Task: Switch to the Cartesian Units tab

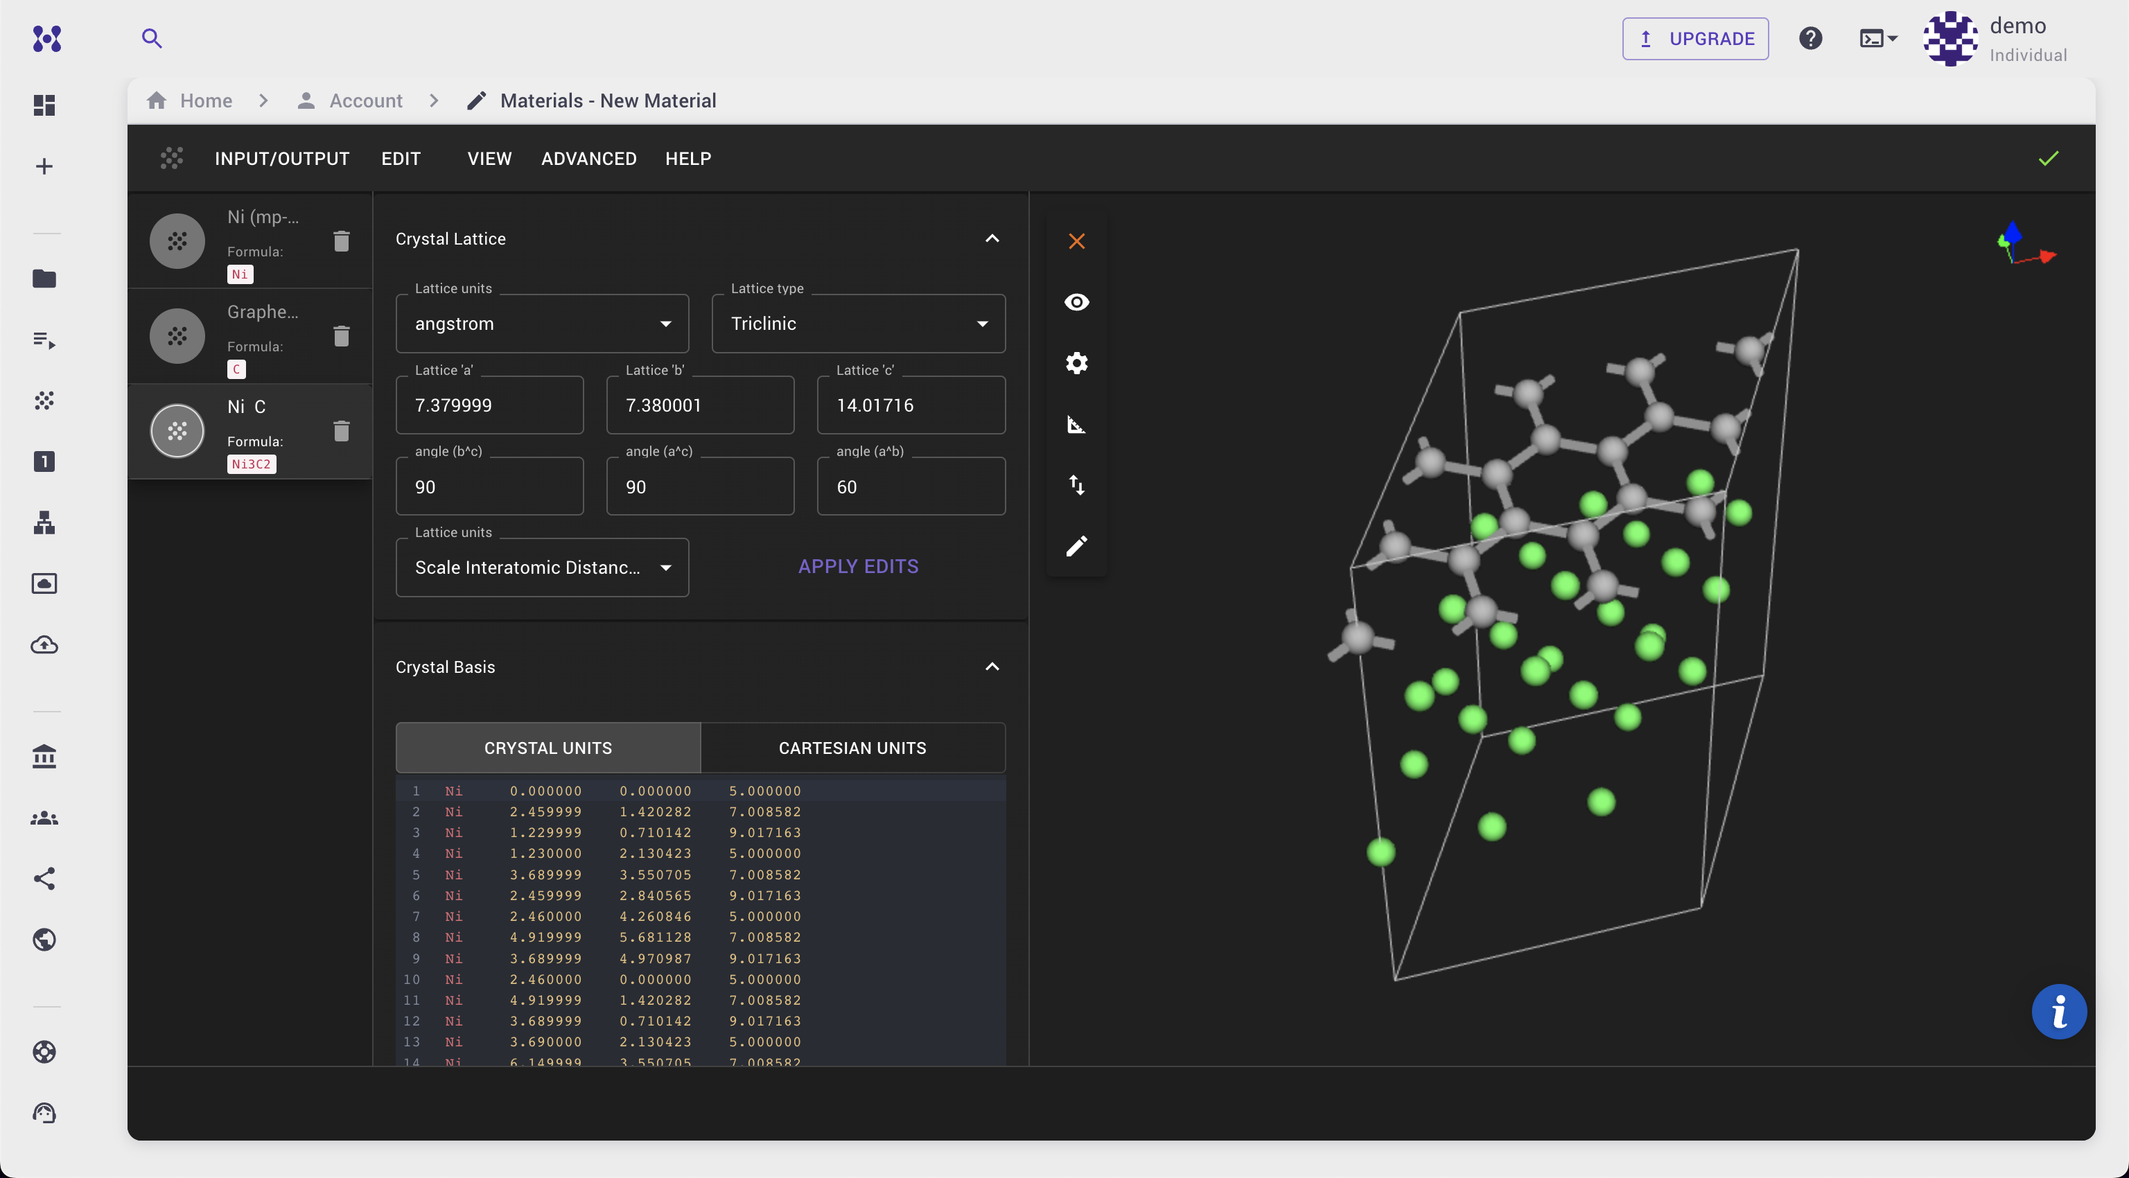Action: [x=853, y=747]
